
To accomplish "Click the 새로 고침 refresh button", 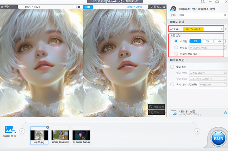I will coord(156,107).
